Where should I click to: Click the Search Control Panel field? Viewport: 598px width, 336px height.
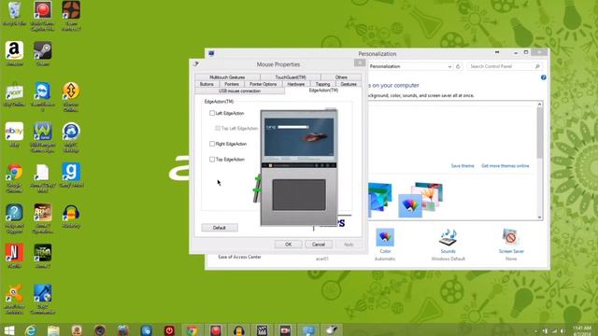coord(505,66)
